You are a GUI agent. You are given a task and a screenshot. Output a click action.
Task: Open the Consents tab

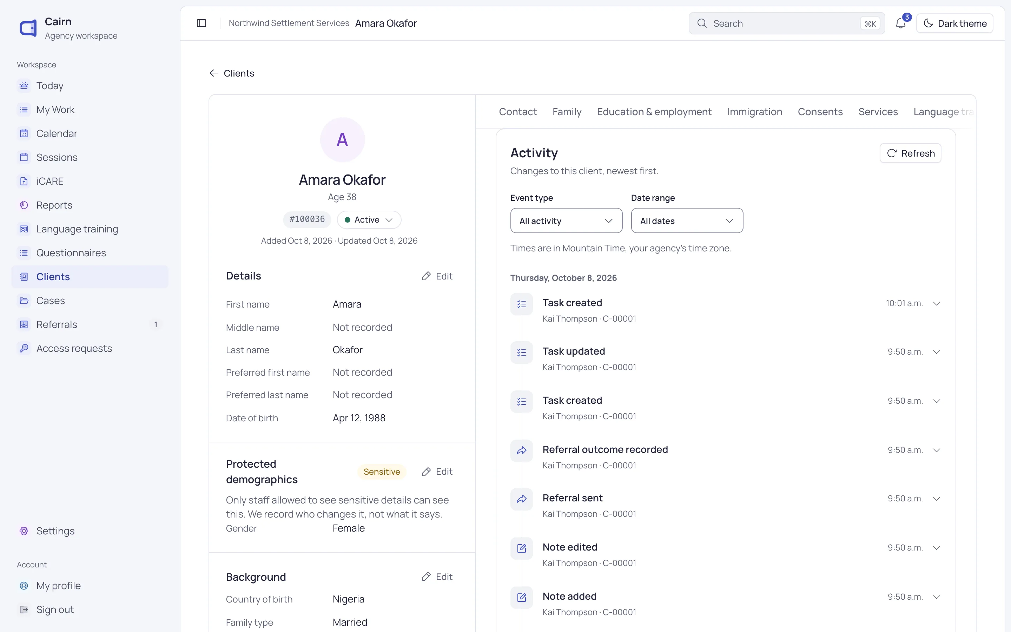pyautogui.click(x=820, y=112)
